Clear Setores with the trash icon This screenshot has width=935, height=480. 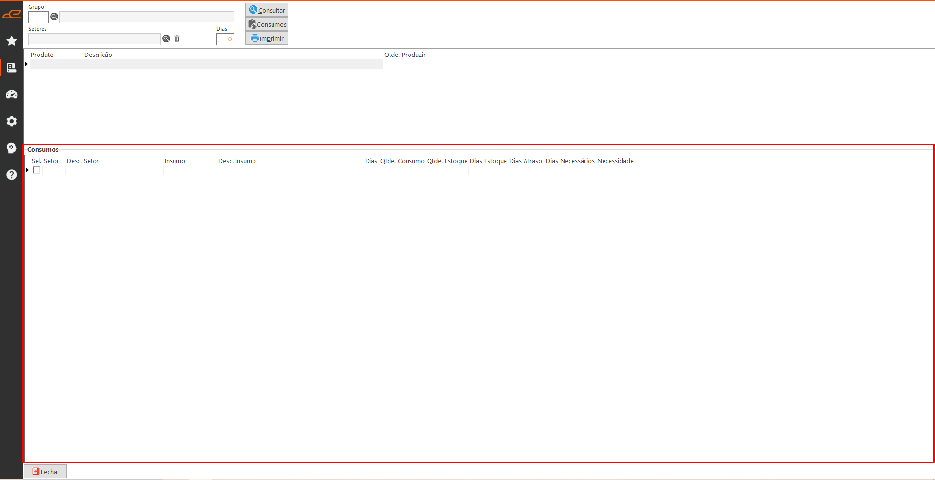pos(177,39)
